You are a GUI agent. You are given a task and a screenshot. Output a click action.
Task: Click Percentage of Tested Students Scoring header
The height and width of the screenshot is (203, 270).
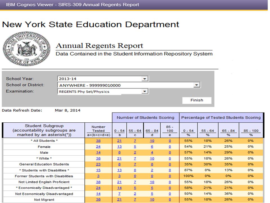221,118
